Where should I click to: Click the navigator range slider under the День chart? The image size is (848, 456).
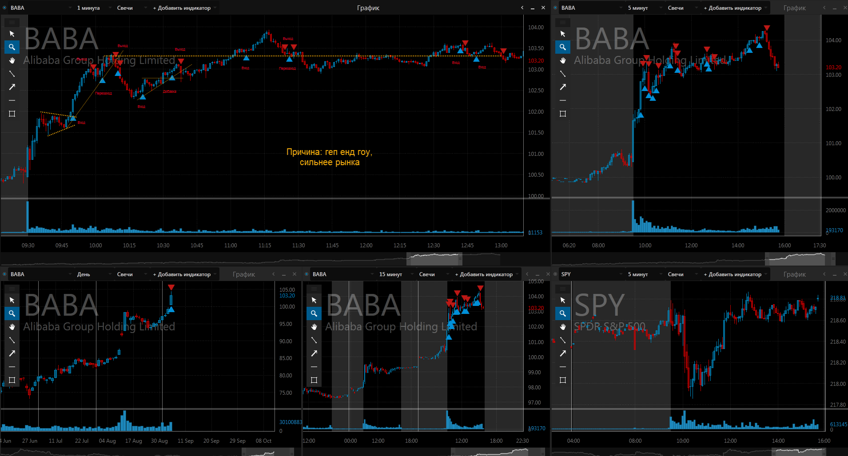268,452
